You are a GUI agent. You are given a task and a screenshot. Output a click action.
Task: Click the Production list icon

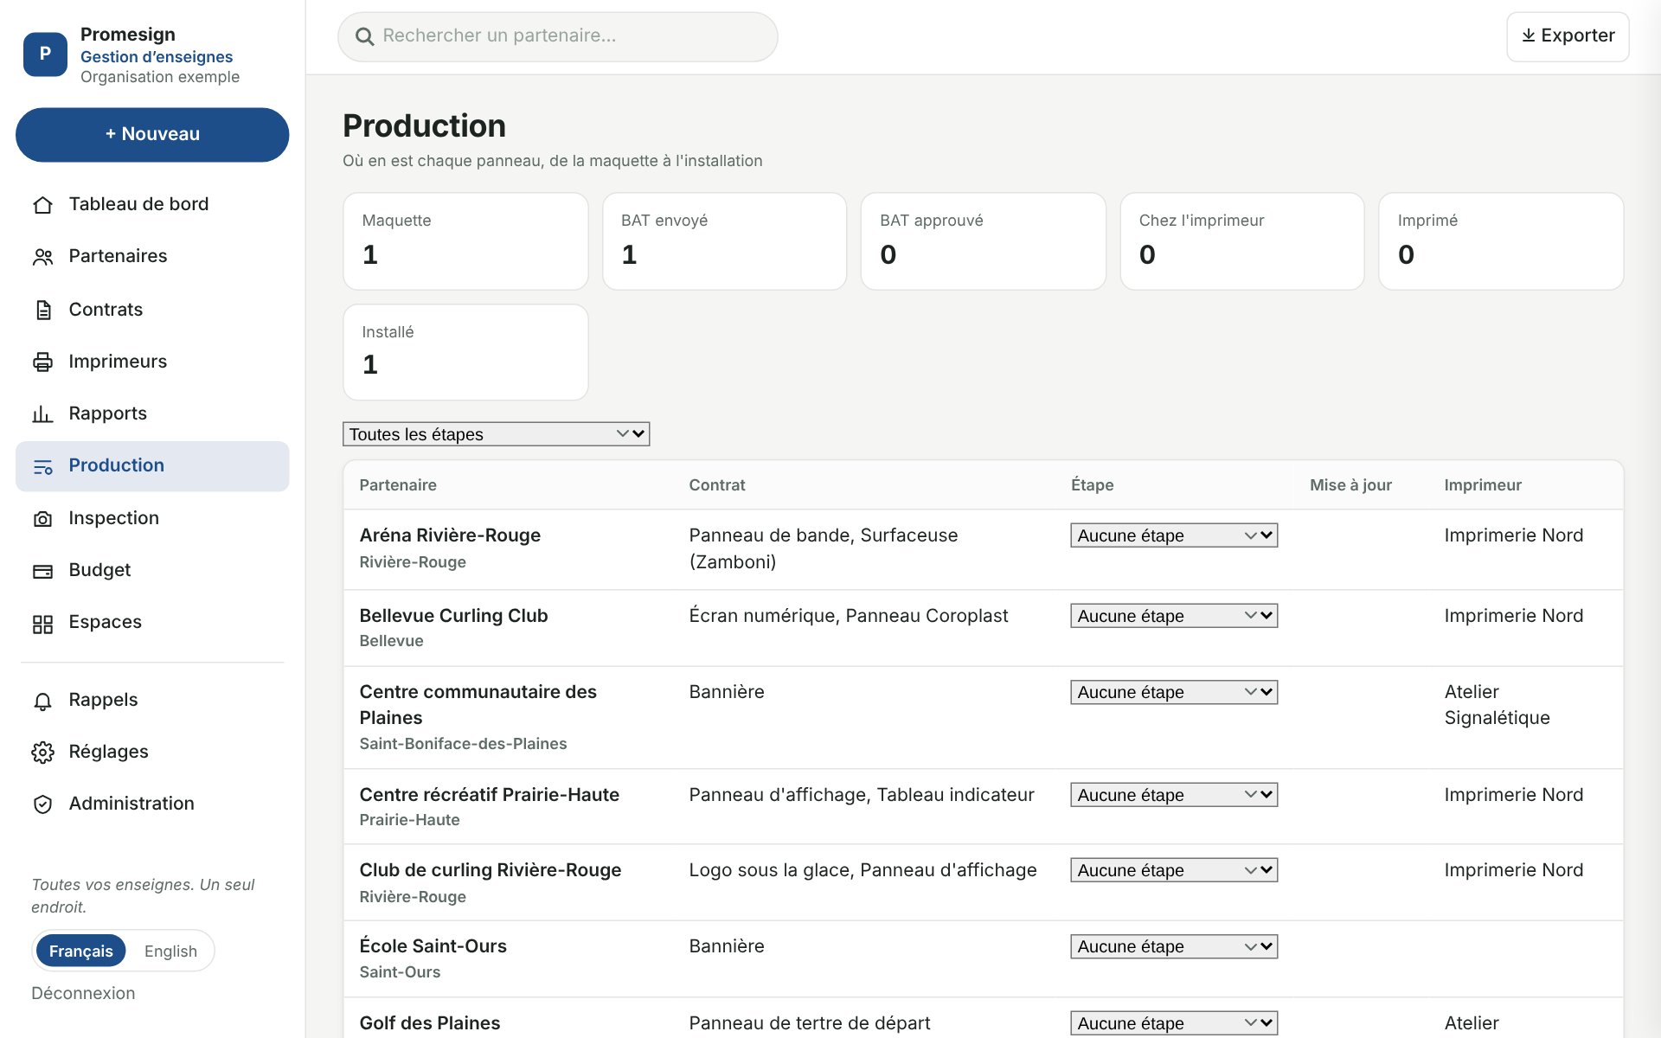coord(42,466)
